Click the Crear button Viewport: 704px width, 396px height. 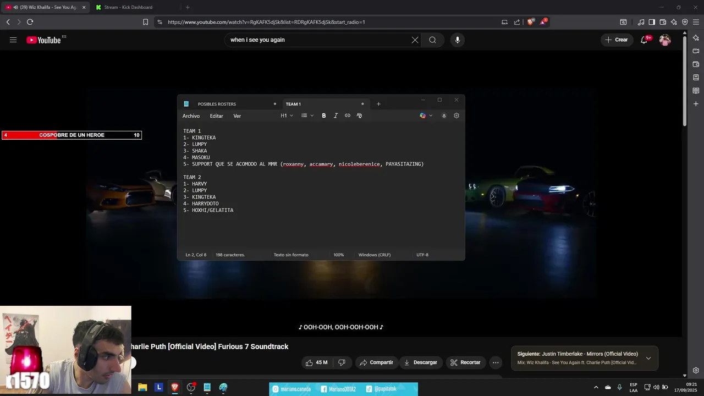tap(617, 40)
